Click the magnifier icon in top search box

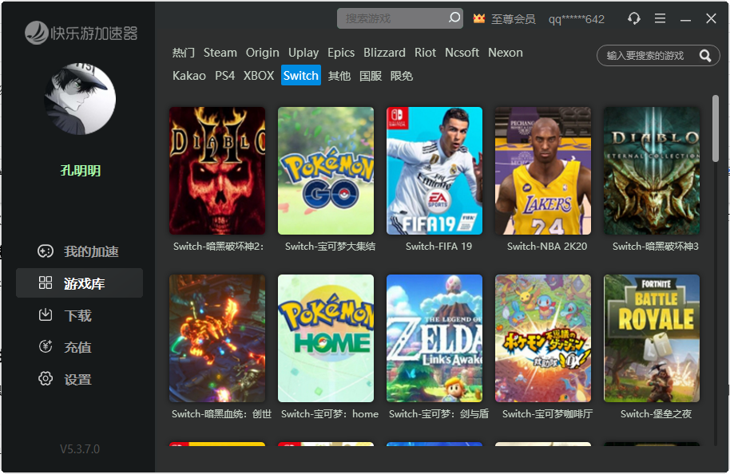coord(454,18)
